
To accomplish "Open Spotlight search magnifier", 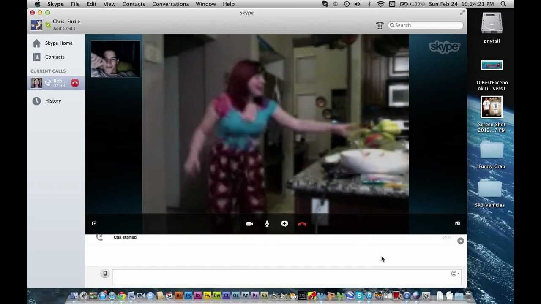I will 503,4.
